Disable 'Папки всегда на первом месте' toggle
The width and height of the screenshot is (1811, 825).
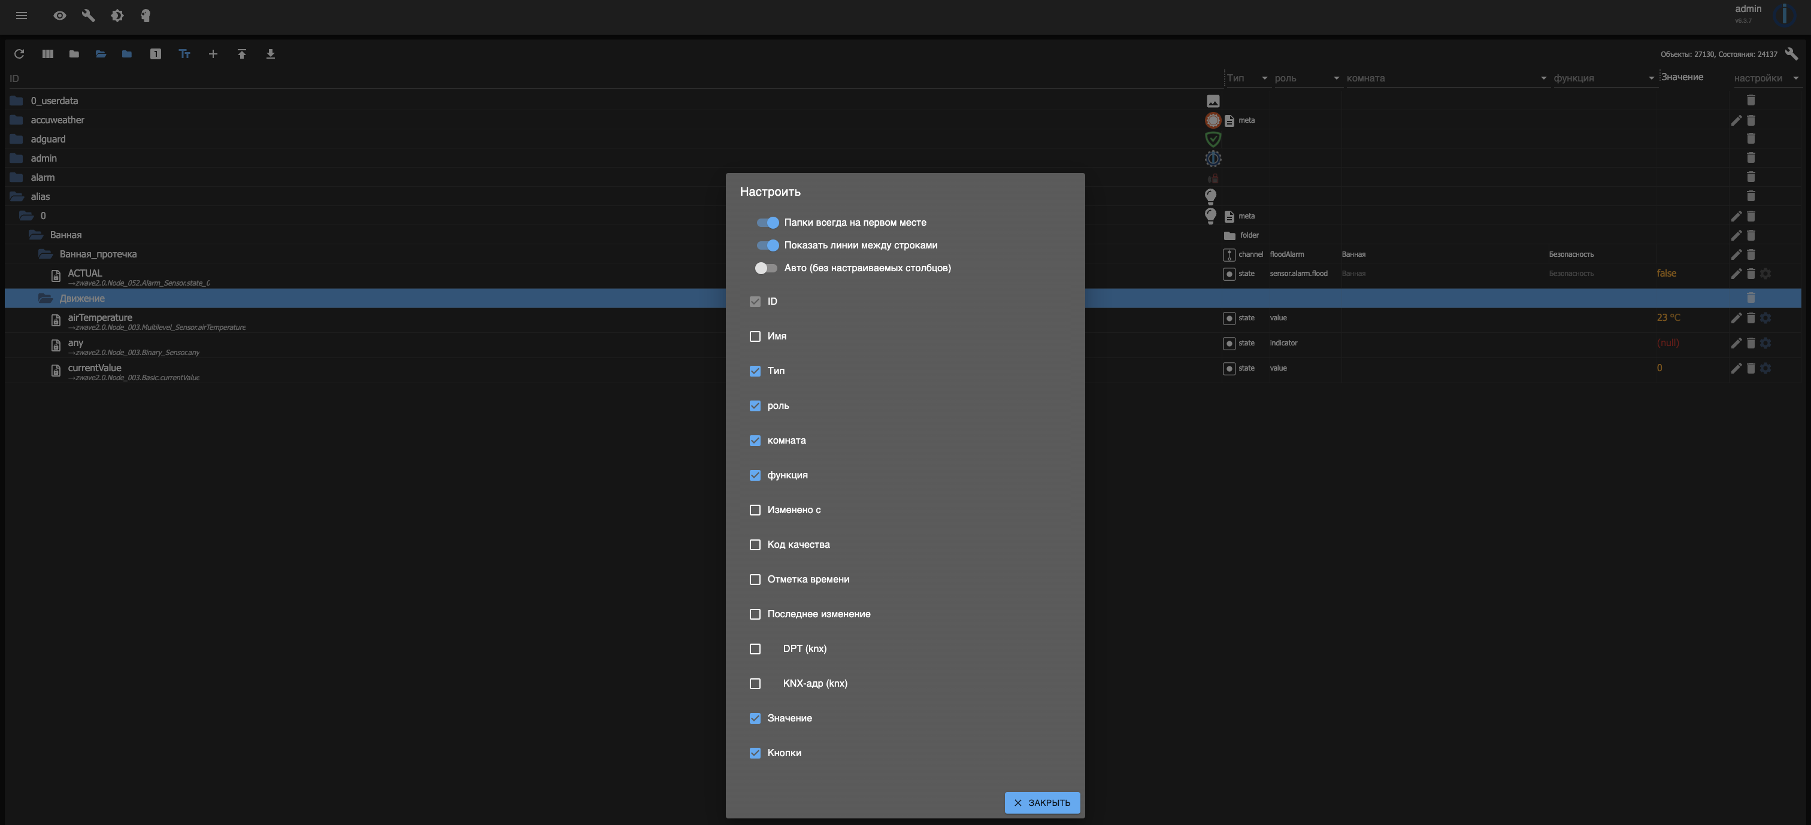pyautogui.click(x=767, y=223)
